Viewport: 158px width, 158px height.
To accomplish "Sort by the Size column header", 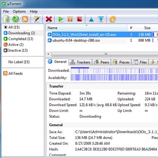I will pos(143,28).
